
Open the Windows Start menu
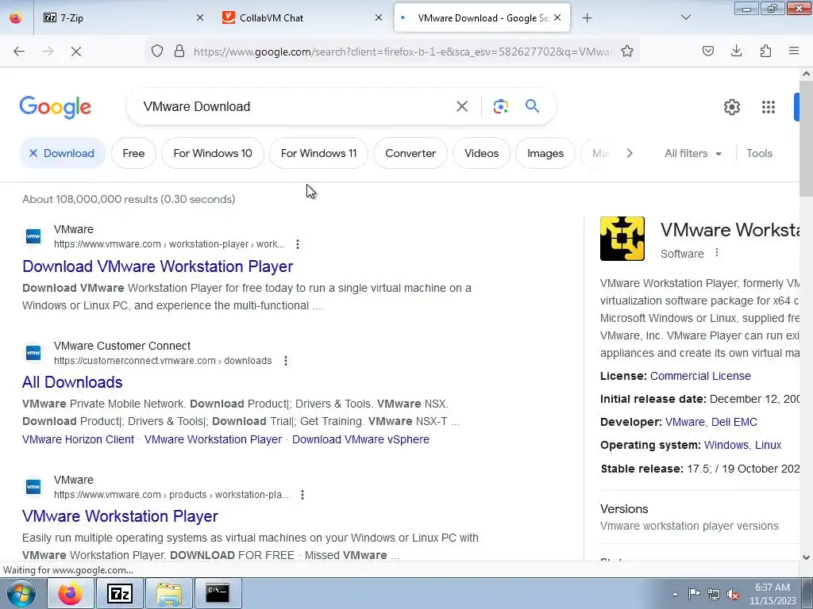pos(21,593)
